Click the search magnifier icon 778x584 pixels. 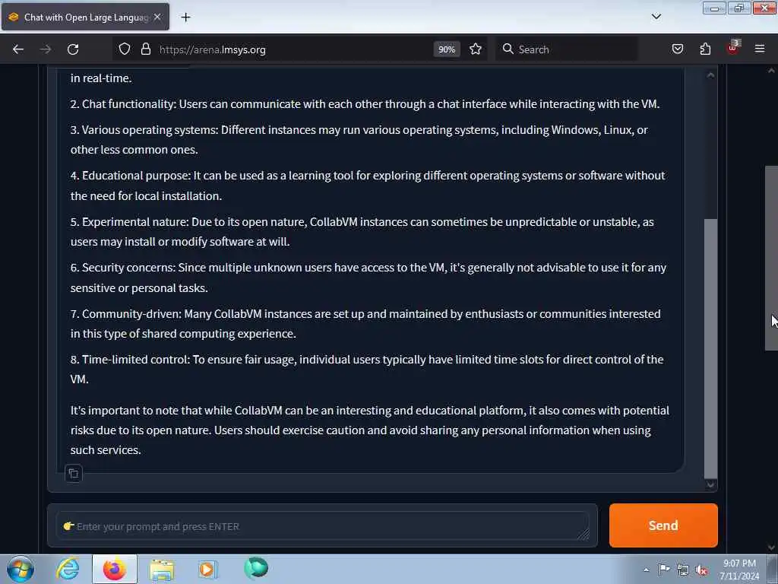508,49
